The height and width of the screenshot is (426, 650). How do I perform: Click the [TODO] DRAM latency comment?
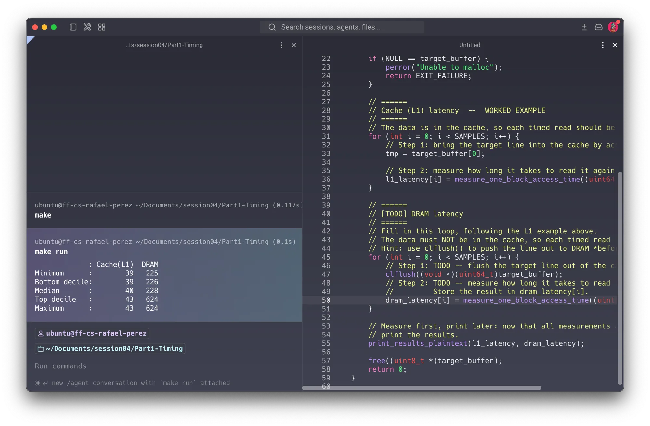coord(416,214)
